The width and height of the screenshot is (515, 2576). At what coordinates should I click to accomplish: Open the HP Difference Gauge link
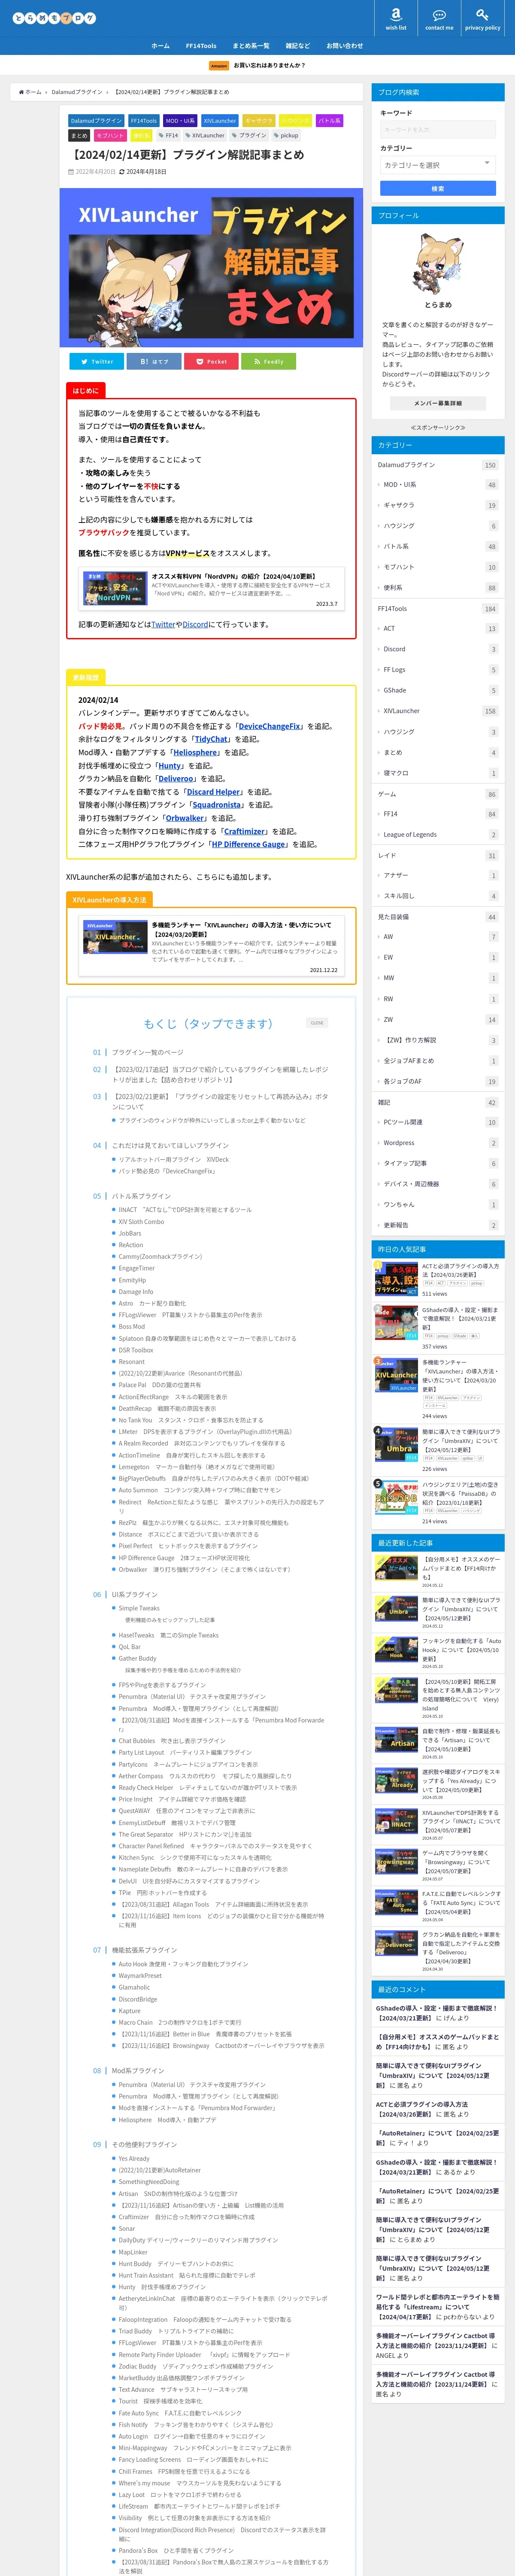(x=248, y=844)
